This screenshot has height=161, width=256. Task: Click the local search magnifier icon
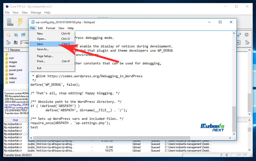point(9,35)
